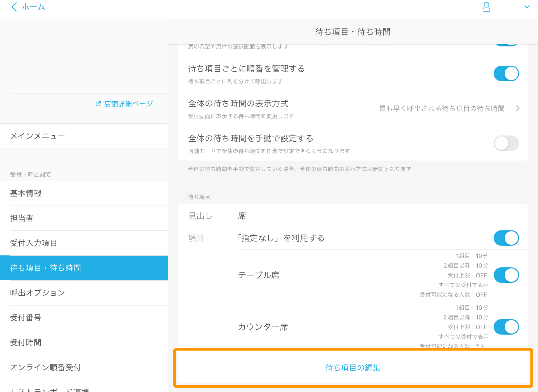Image resolution: width=538 pixels, height=392 pixels.
Task: Open オンライン順番受付 settings
Action: click(84, 368)
